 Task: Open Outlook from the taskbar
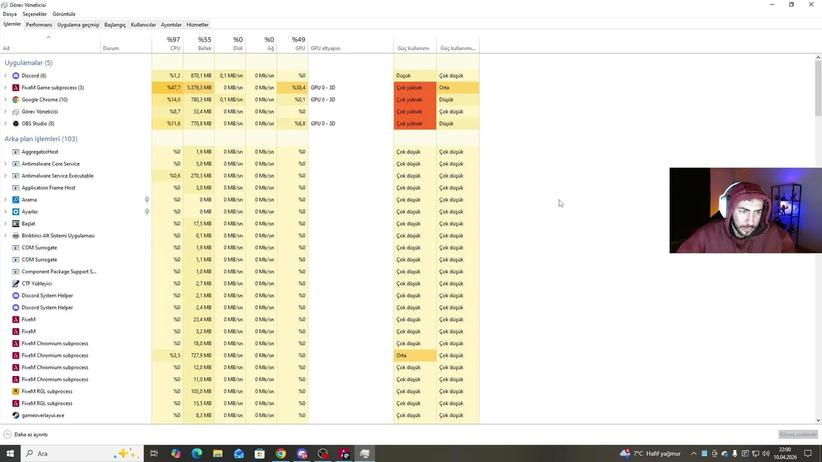click(239, 454)
